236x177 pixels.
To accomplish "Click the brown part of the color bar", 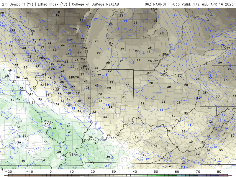I will point(30,176).
